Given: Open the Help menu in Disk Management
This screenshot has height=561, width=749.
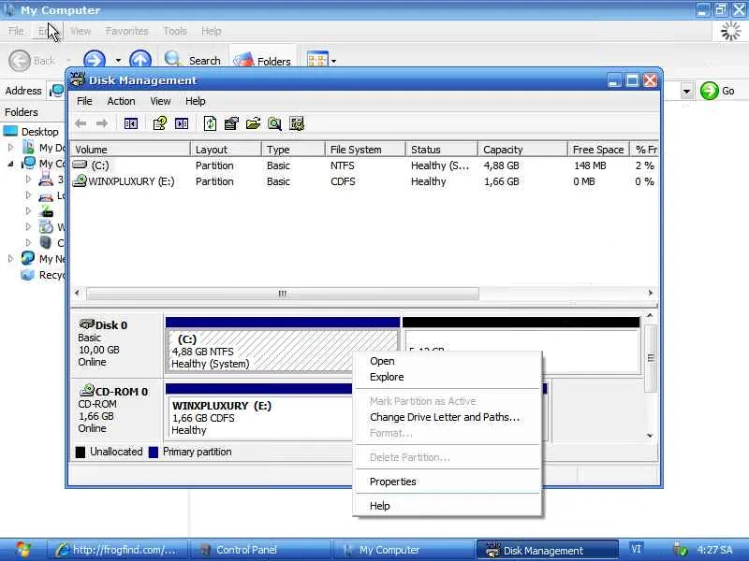Looking at the screenshot, I should point(195,101).
